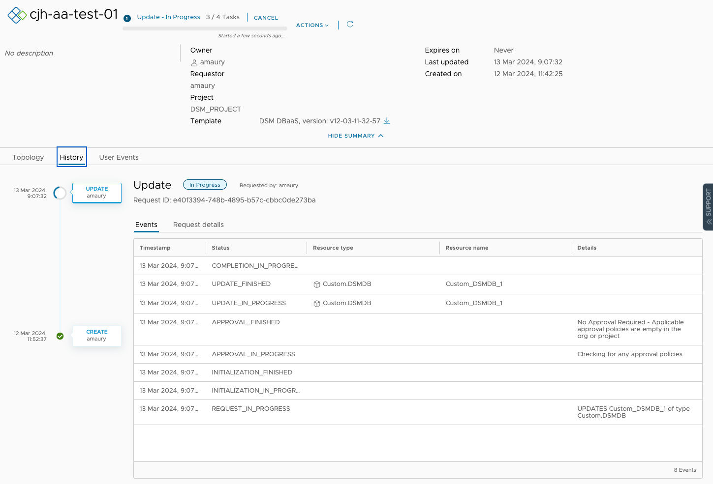Screen dimensions: 713x484
Task: Click the owner user icon beside amaury
Action: 194,62
